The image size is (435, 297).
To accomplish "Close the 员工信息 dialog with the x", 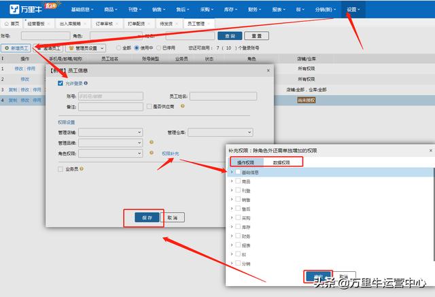I will tap(268, 71).
